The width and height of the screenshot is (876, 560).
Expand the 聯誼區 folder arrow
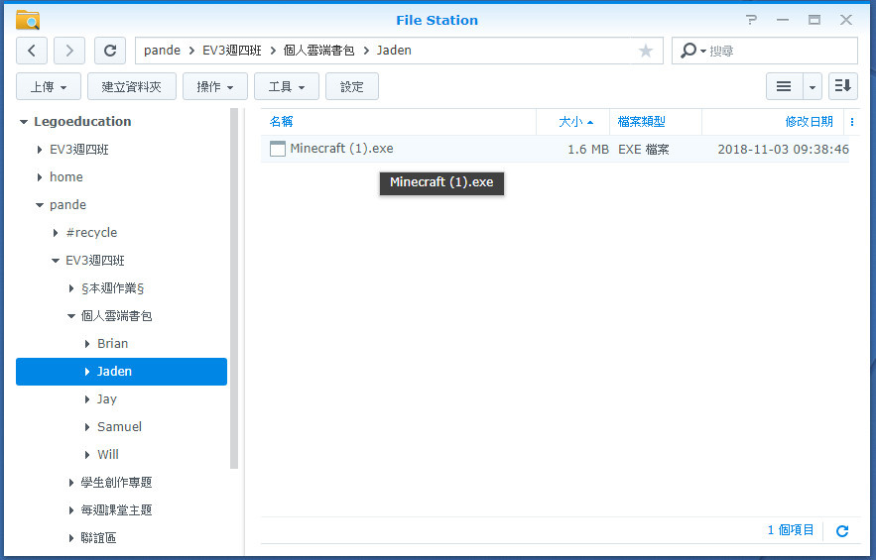pos(71,537)
